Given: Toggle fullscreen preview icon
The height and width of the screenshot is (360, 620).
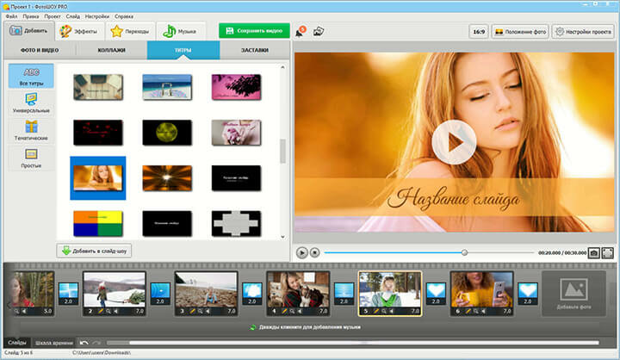Looking at the screenshot, I should pyautogui.click(x=607, y=253).
